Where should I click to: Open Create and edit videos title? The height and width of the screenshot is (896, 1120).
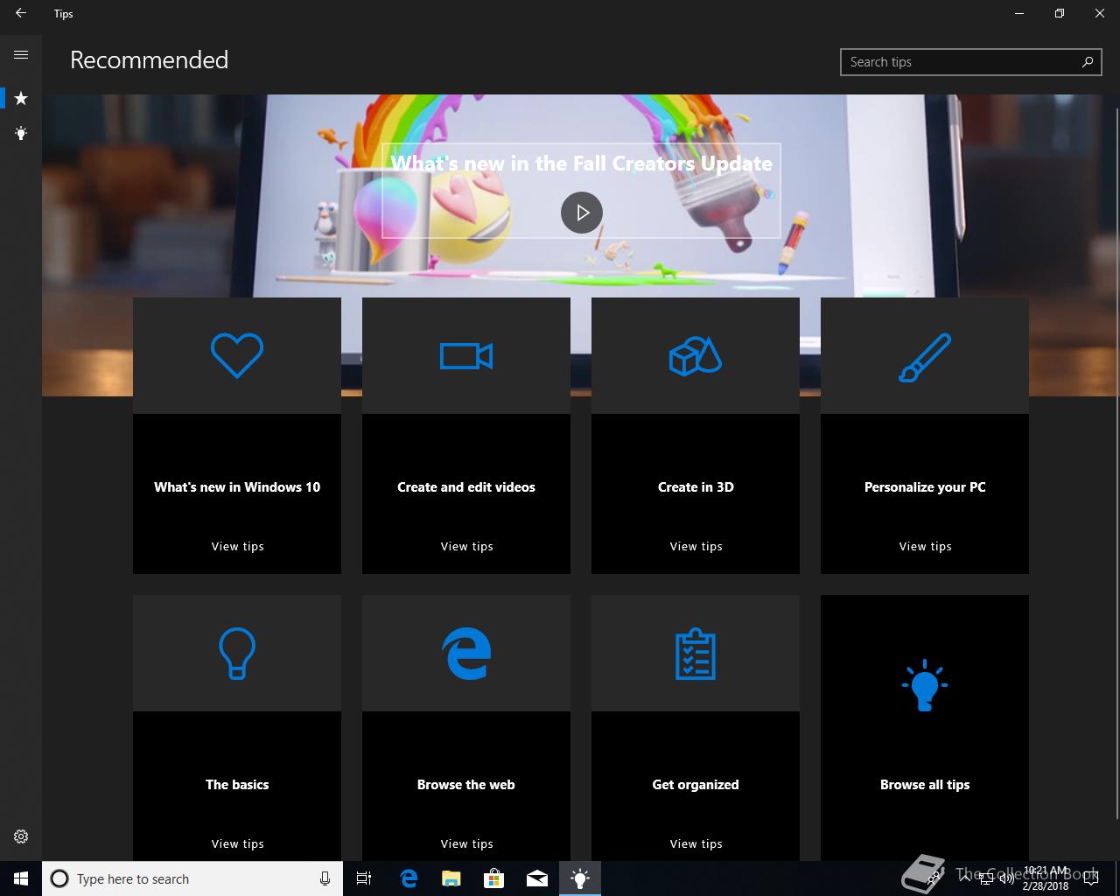[466, 487]
